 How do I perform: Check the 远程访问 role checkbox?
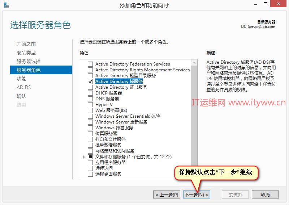click(x=90, y=168)
